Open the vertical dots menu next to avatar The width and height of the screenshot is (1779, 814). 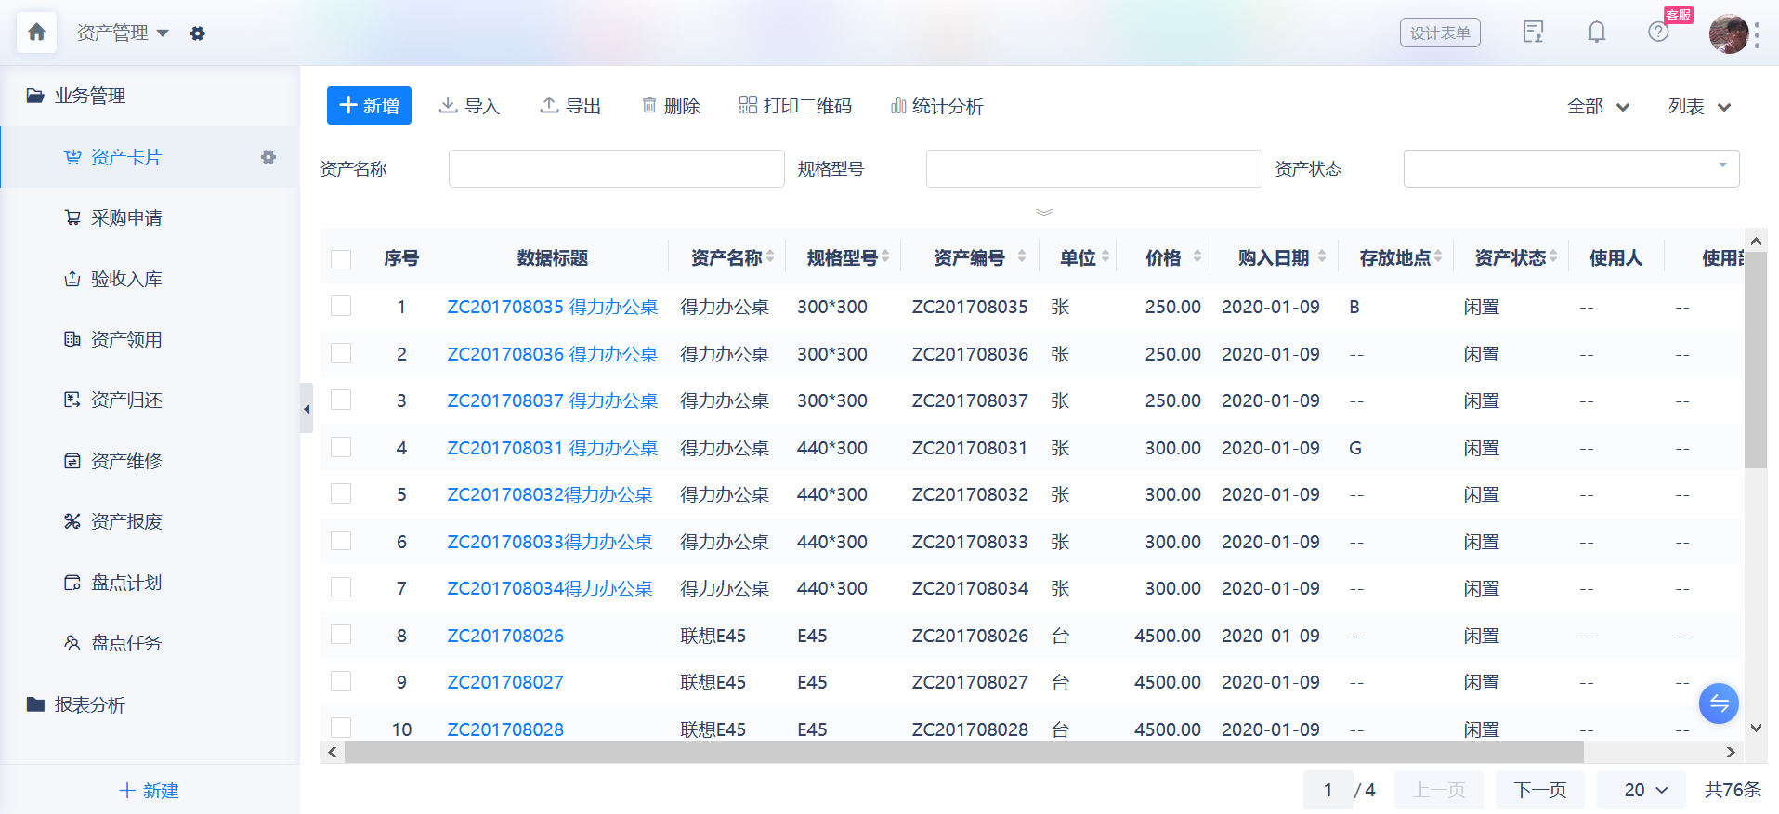pyautogui.click(x=1757, y=34)
